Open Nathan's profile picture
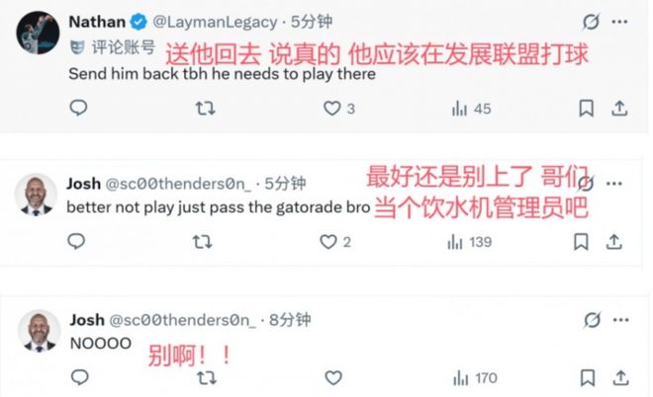 pyautogui.click(x=38, y=33)
